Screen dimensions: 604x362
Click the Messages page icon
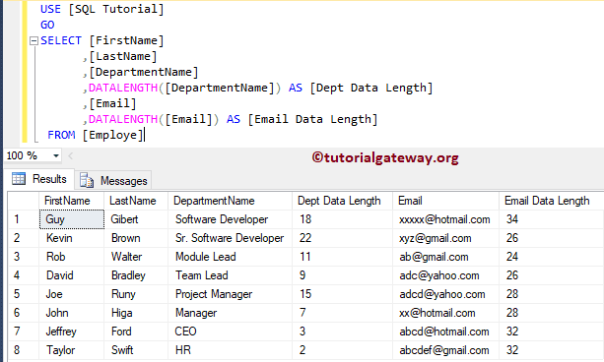click(87, 180)
